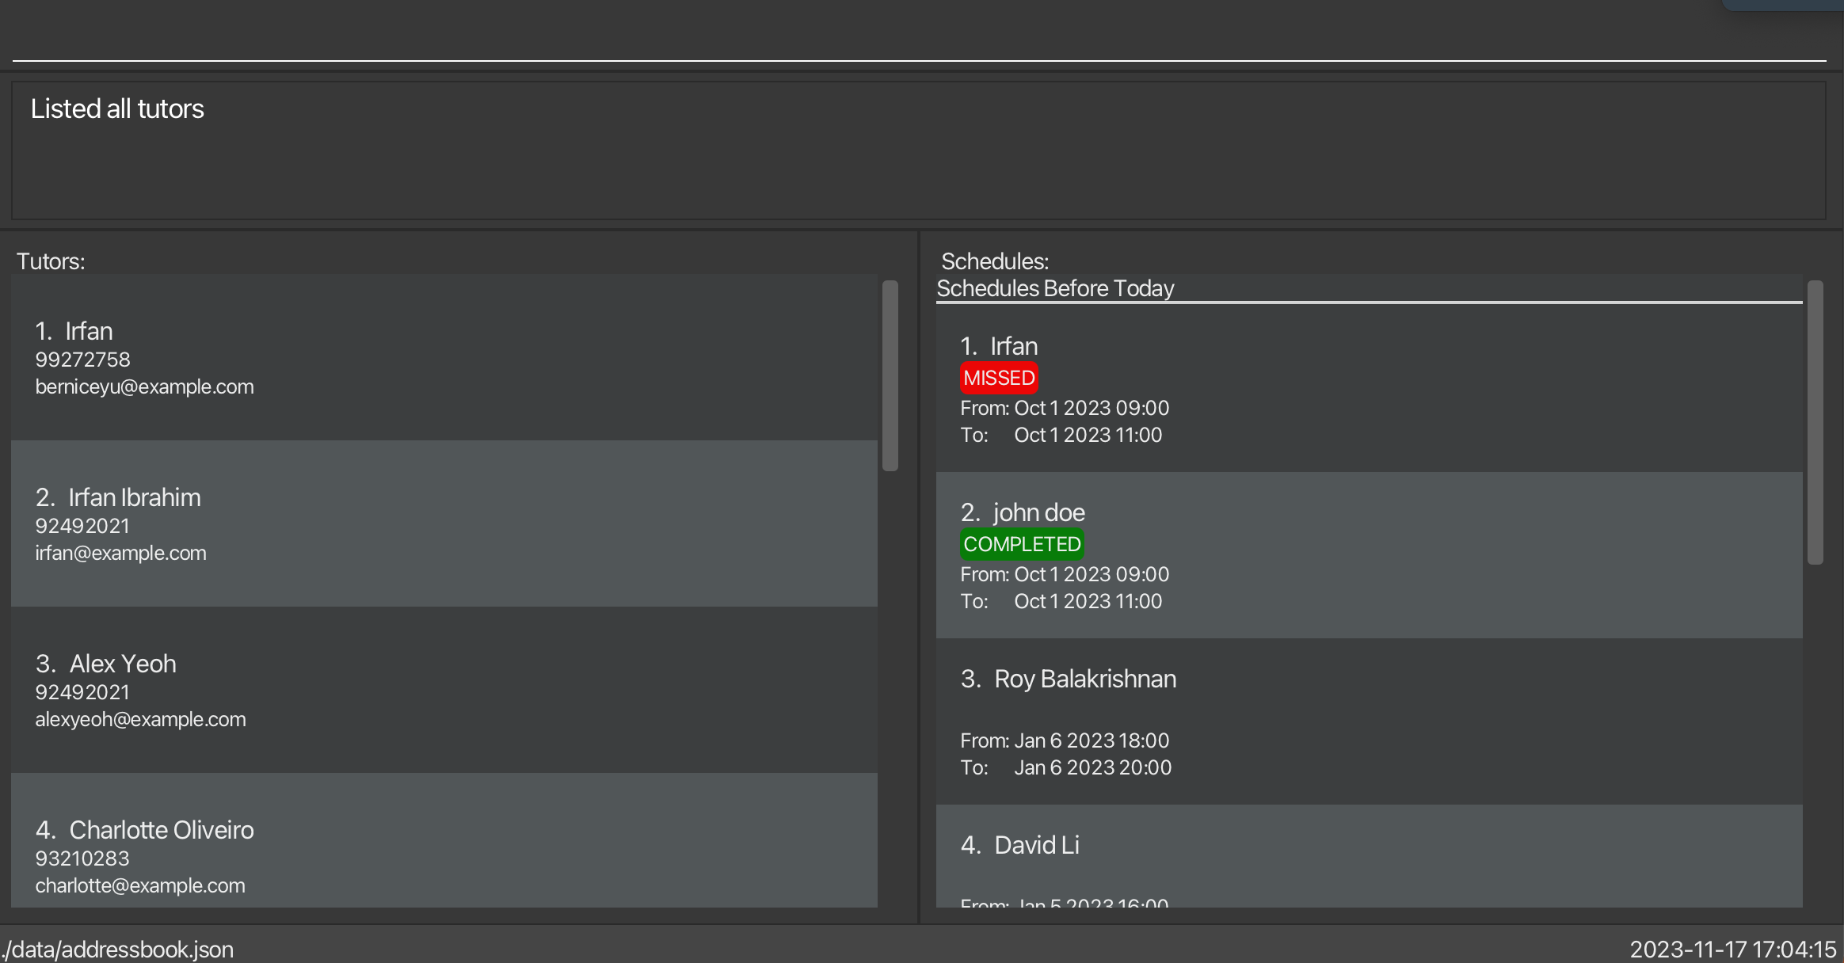1844x963 pixels.
Task: Click the timestamp in the status bar
Action: 1732,949
